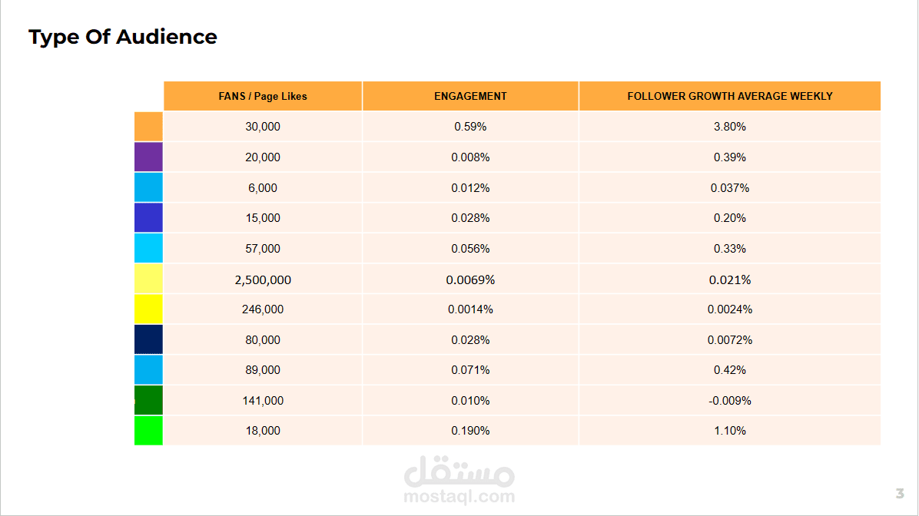This screenshot has width=919, height=516.
Task: Select the Type Of Audience title
Action: (123, 37)
